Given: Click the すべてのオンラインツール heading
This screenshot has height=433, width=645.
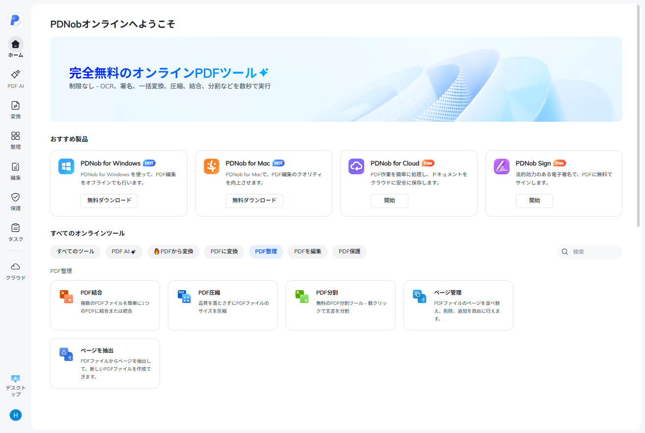Looking at the screenshot, I should pos(88,234).
